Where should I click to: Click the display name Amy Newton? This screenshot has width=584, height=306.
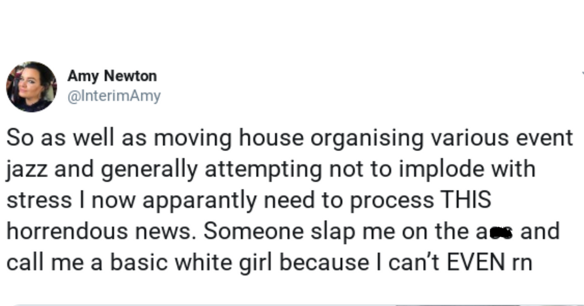(x=112, y=76)
